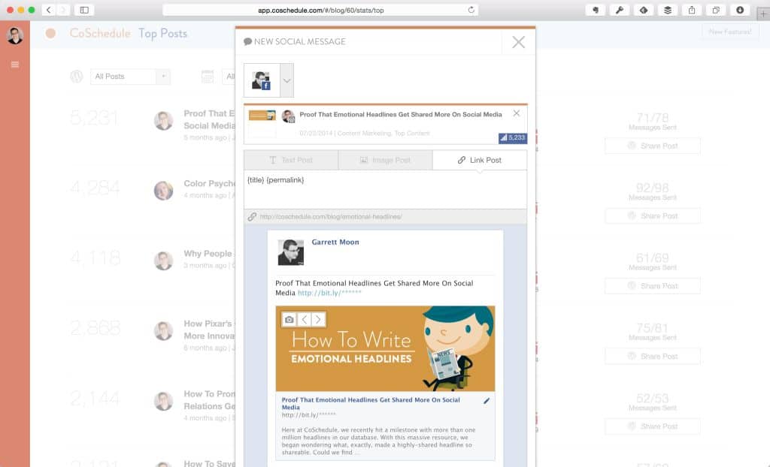Screen dimensions: 770x467
Task: Switch to the Text Post tab
Action: [290, 160]
